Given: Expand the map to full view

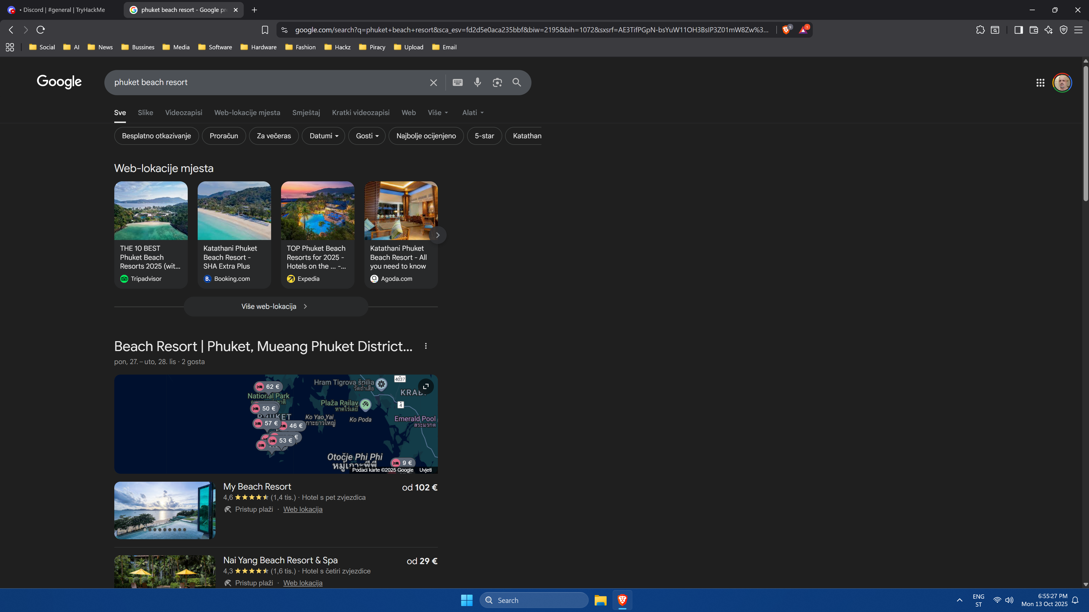Looking at the screenshot, I should point(426,386).
